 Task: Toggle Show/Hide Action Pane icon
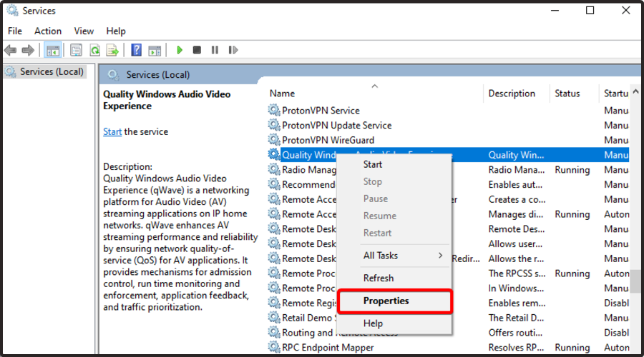(155, 51)
